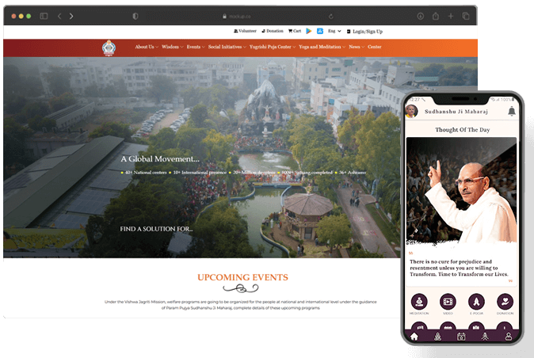Select the Center menu item
This screenshot has height=358, width=534.
(375, 47)
